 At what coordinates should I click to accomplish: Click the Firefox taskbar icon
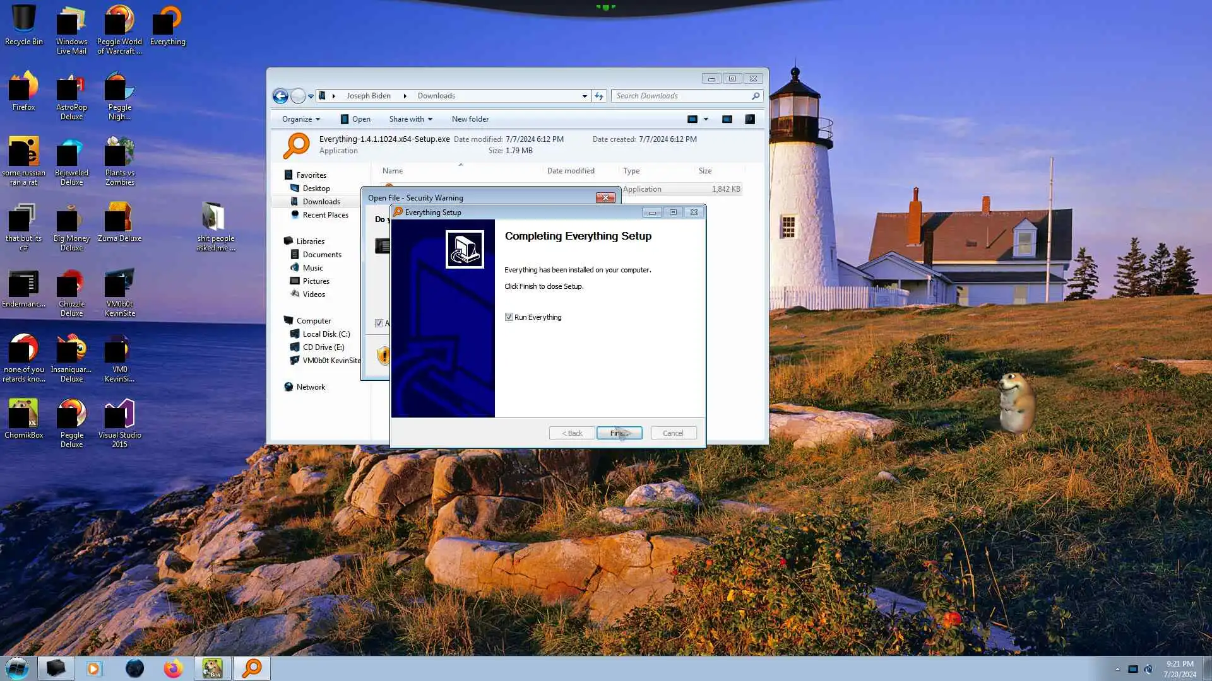point(173,668)
